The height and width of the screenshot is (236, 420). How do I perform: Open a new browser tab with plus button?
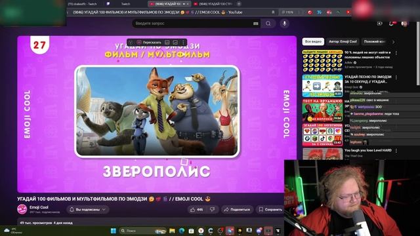click(239, 4)
